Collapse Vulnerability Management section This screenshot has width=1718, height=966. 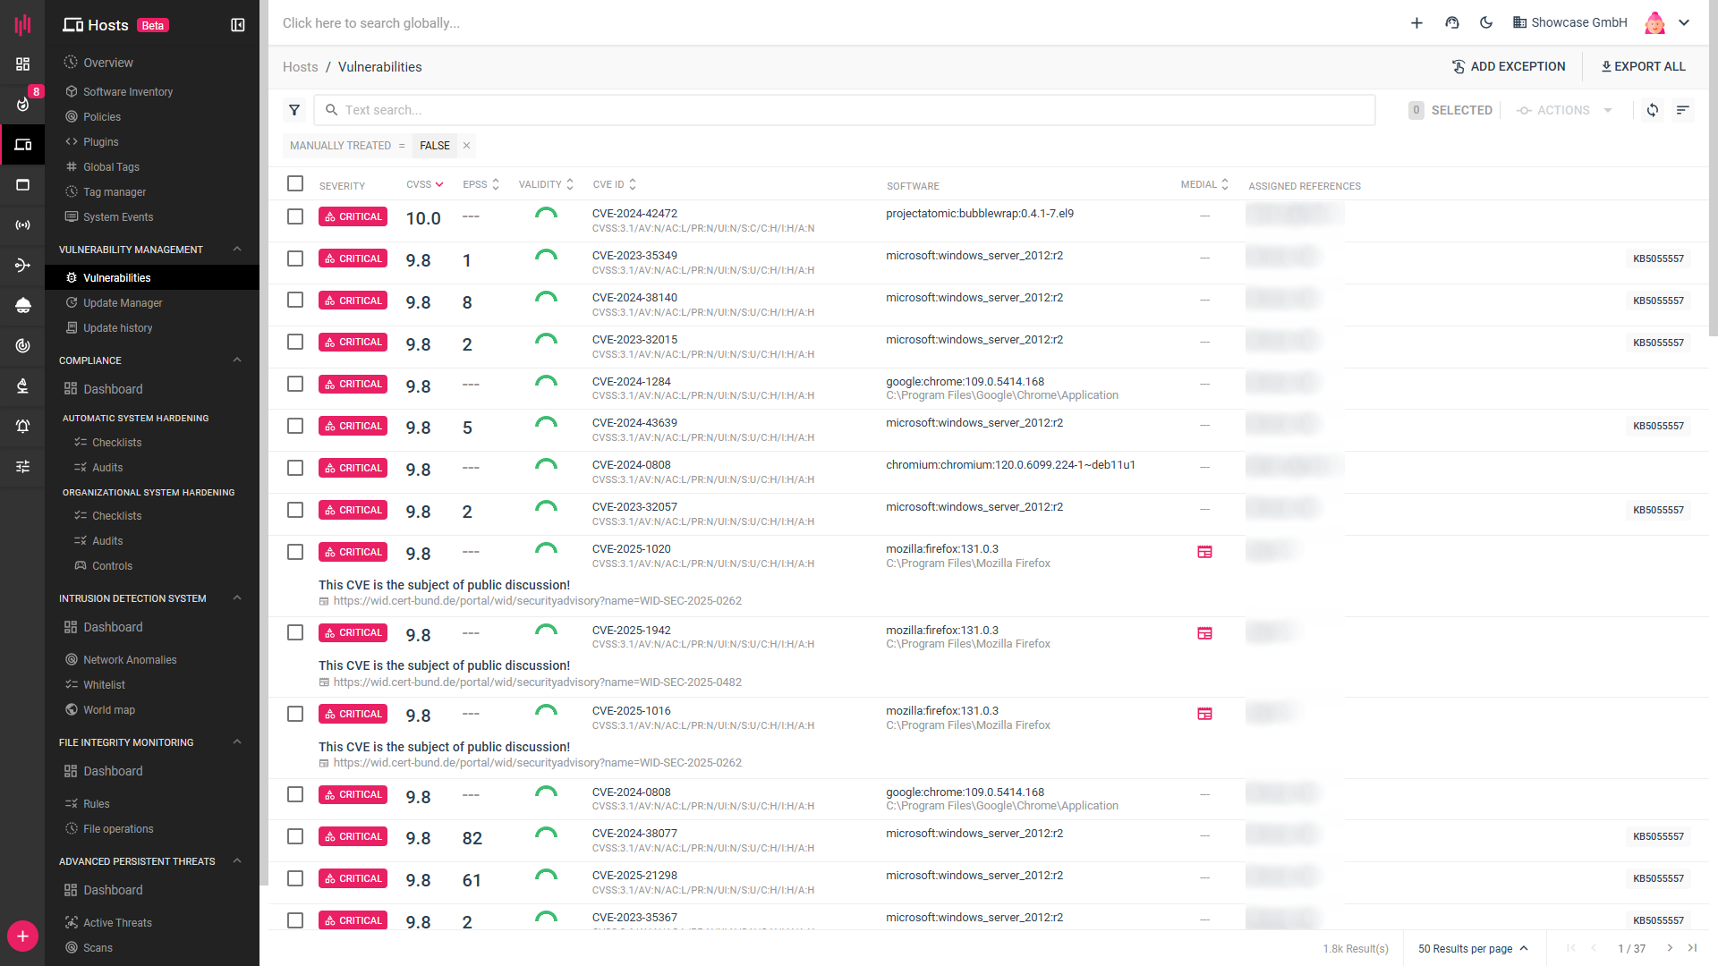(x=237, y=250)
